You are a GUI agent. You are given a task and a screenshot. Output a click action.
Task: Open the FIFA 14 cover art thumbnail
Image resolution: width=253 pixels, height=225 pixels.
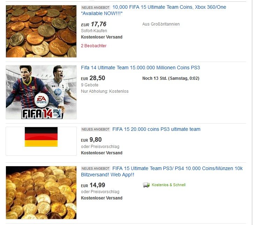(x=41, y=92)
